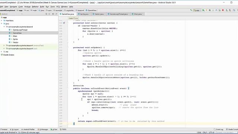Open the Messages tool window
This screenshot has height=134, width=238.
pyautogui.click(x=43, y=130)
